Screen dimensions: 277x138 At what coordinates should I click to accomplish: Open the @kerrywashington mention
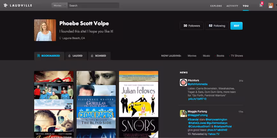(216, 120)
